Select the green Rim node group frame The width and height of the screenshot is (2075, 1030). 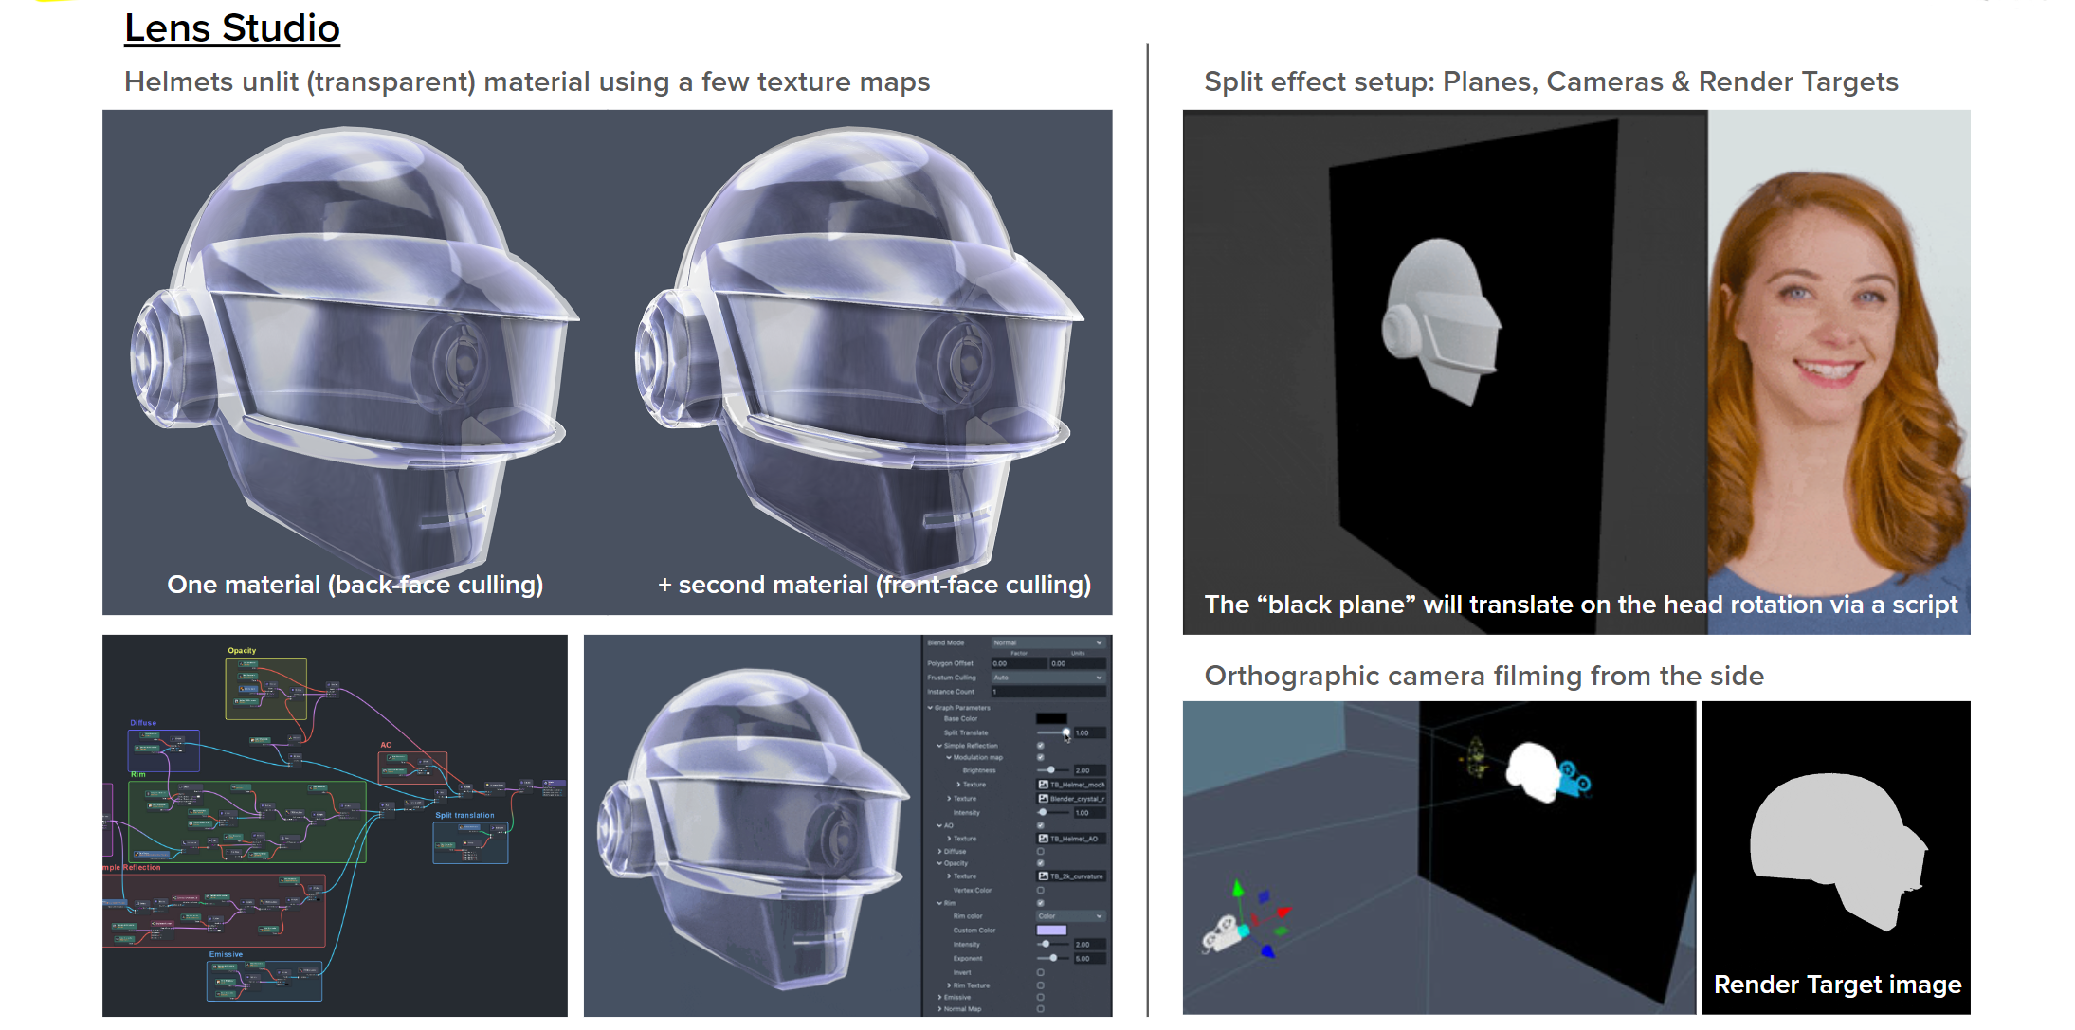[x=247, y=822]
